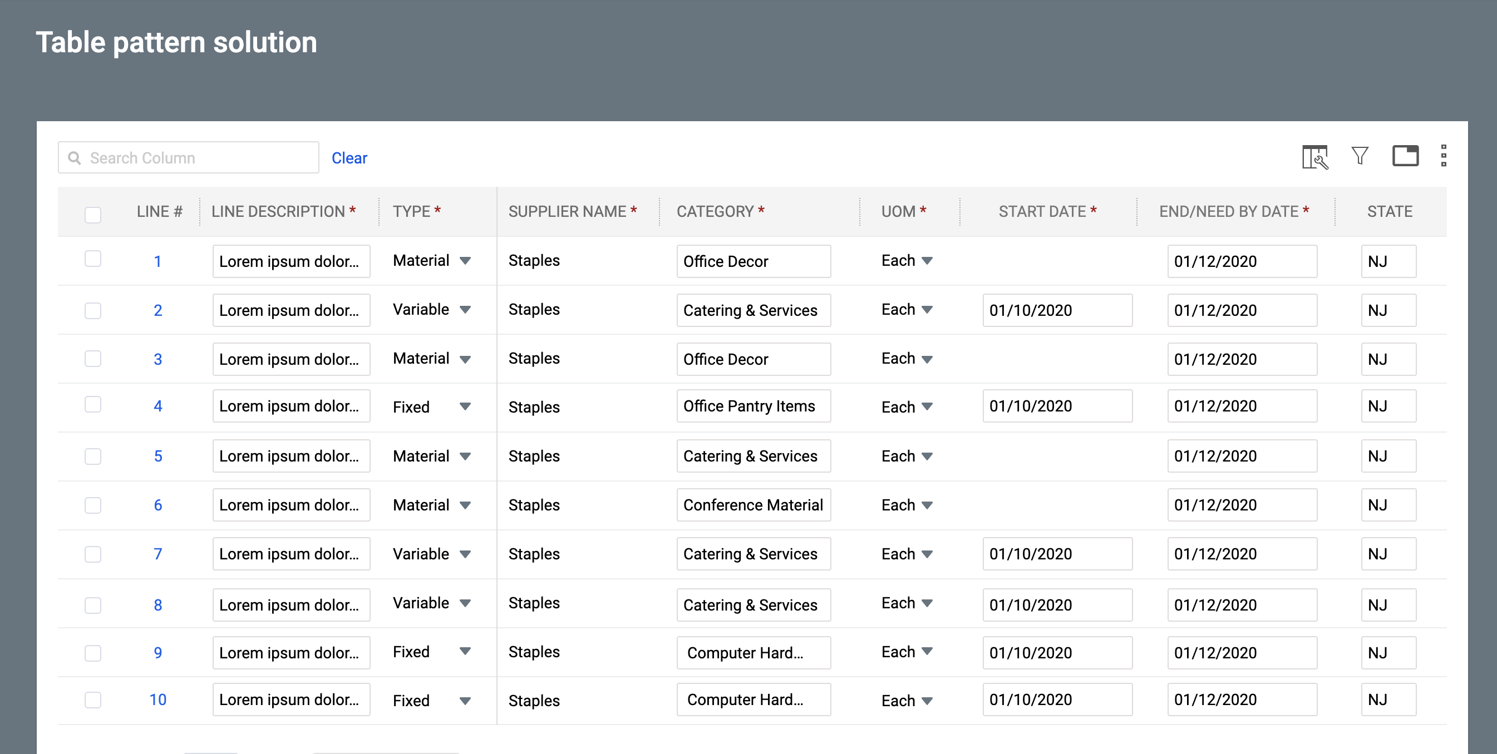Click the filter funnel icon
The width and height of the screenshot is (1497, 754).
(x=1360, y=156)
